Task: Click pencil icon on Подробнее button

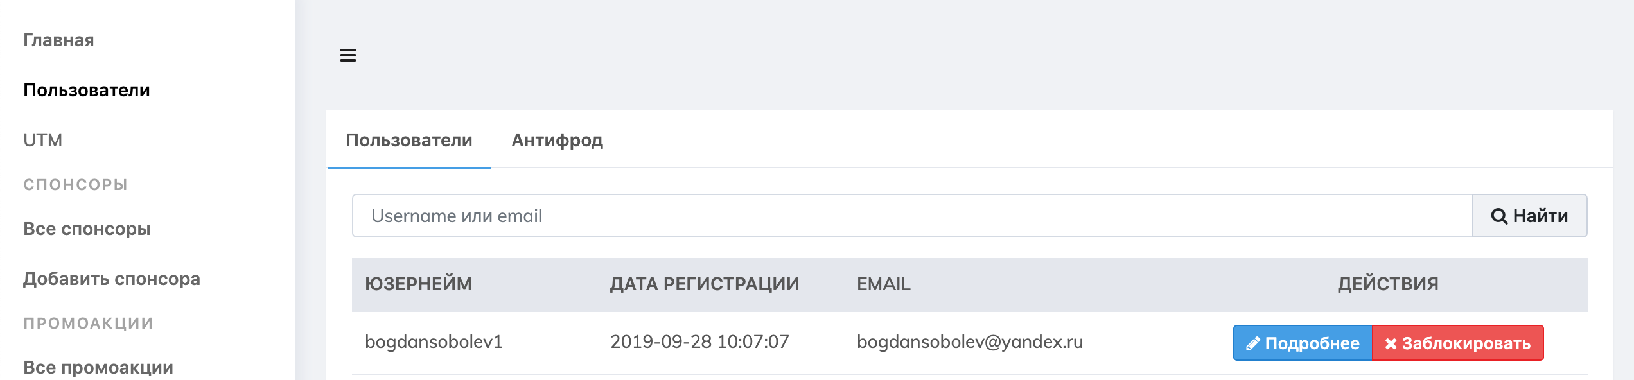Action: tap(1252, 344)
